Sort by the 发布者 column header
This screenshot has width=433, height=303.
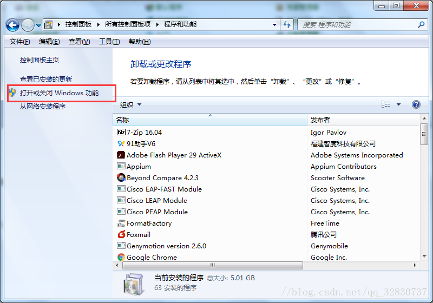click(x=363, y=120)
